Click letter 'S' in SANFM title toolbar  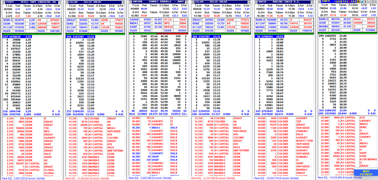(x=352, y=2)
